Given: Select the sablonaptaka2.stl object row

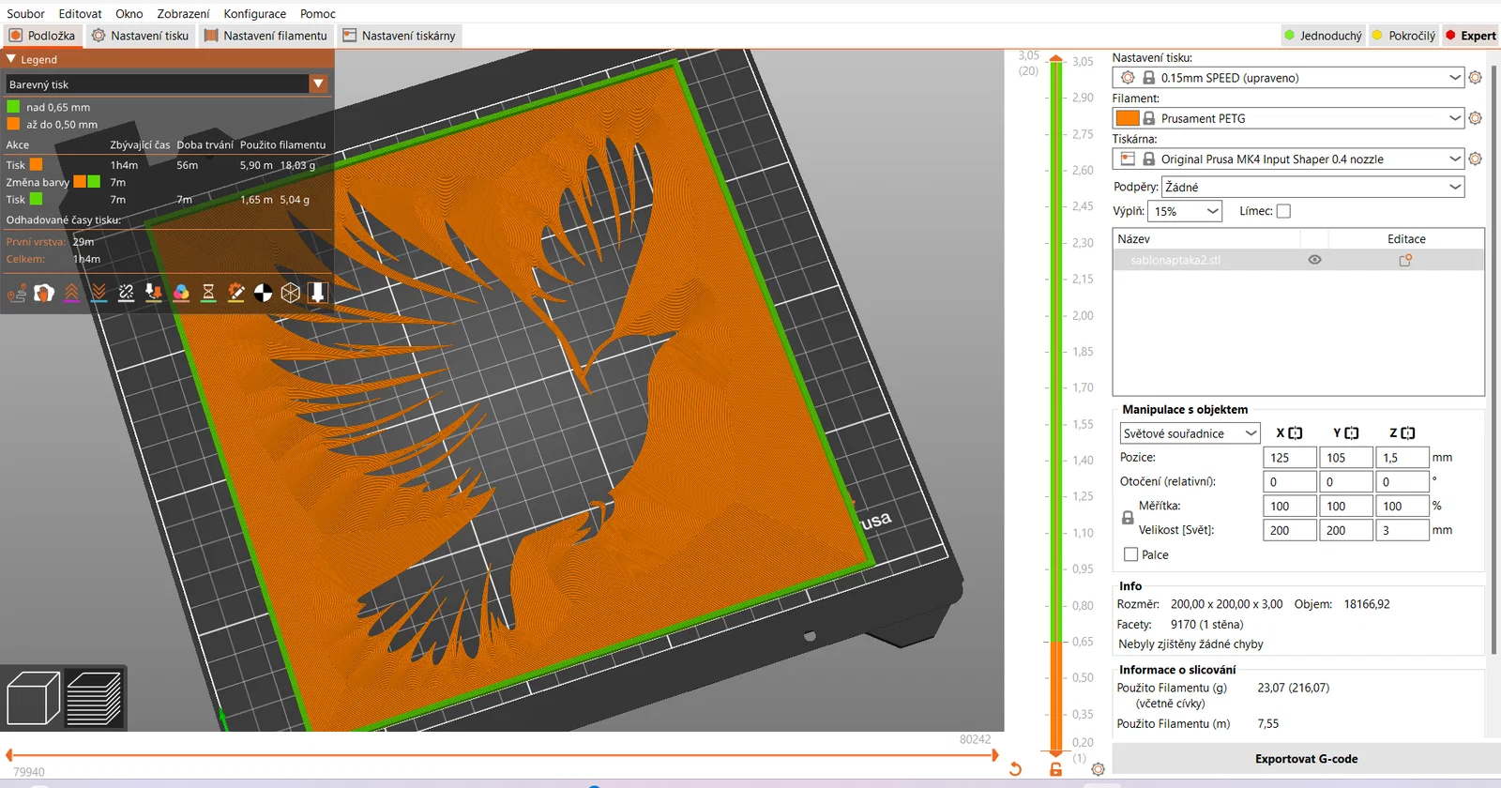Looking at the screenshot, I should (1298, 260).
